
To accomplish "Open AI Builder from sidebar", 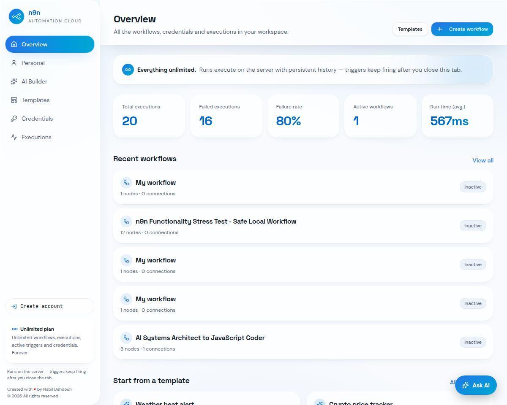I will click(50, 81).
